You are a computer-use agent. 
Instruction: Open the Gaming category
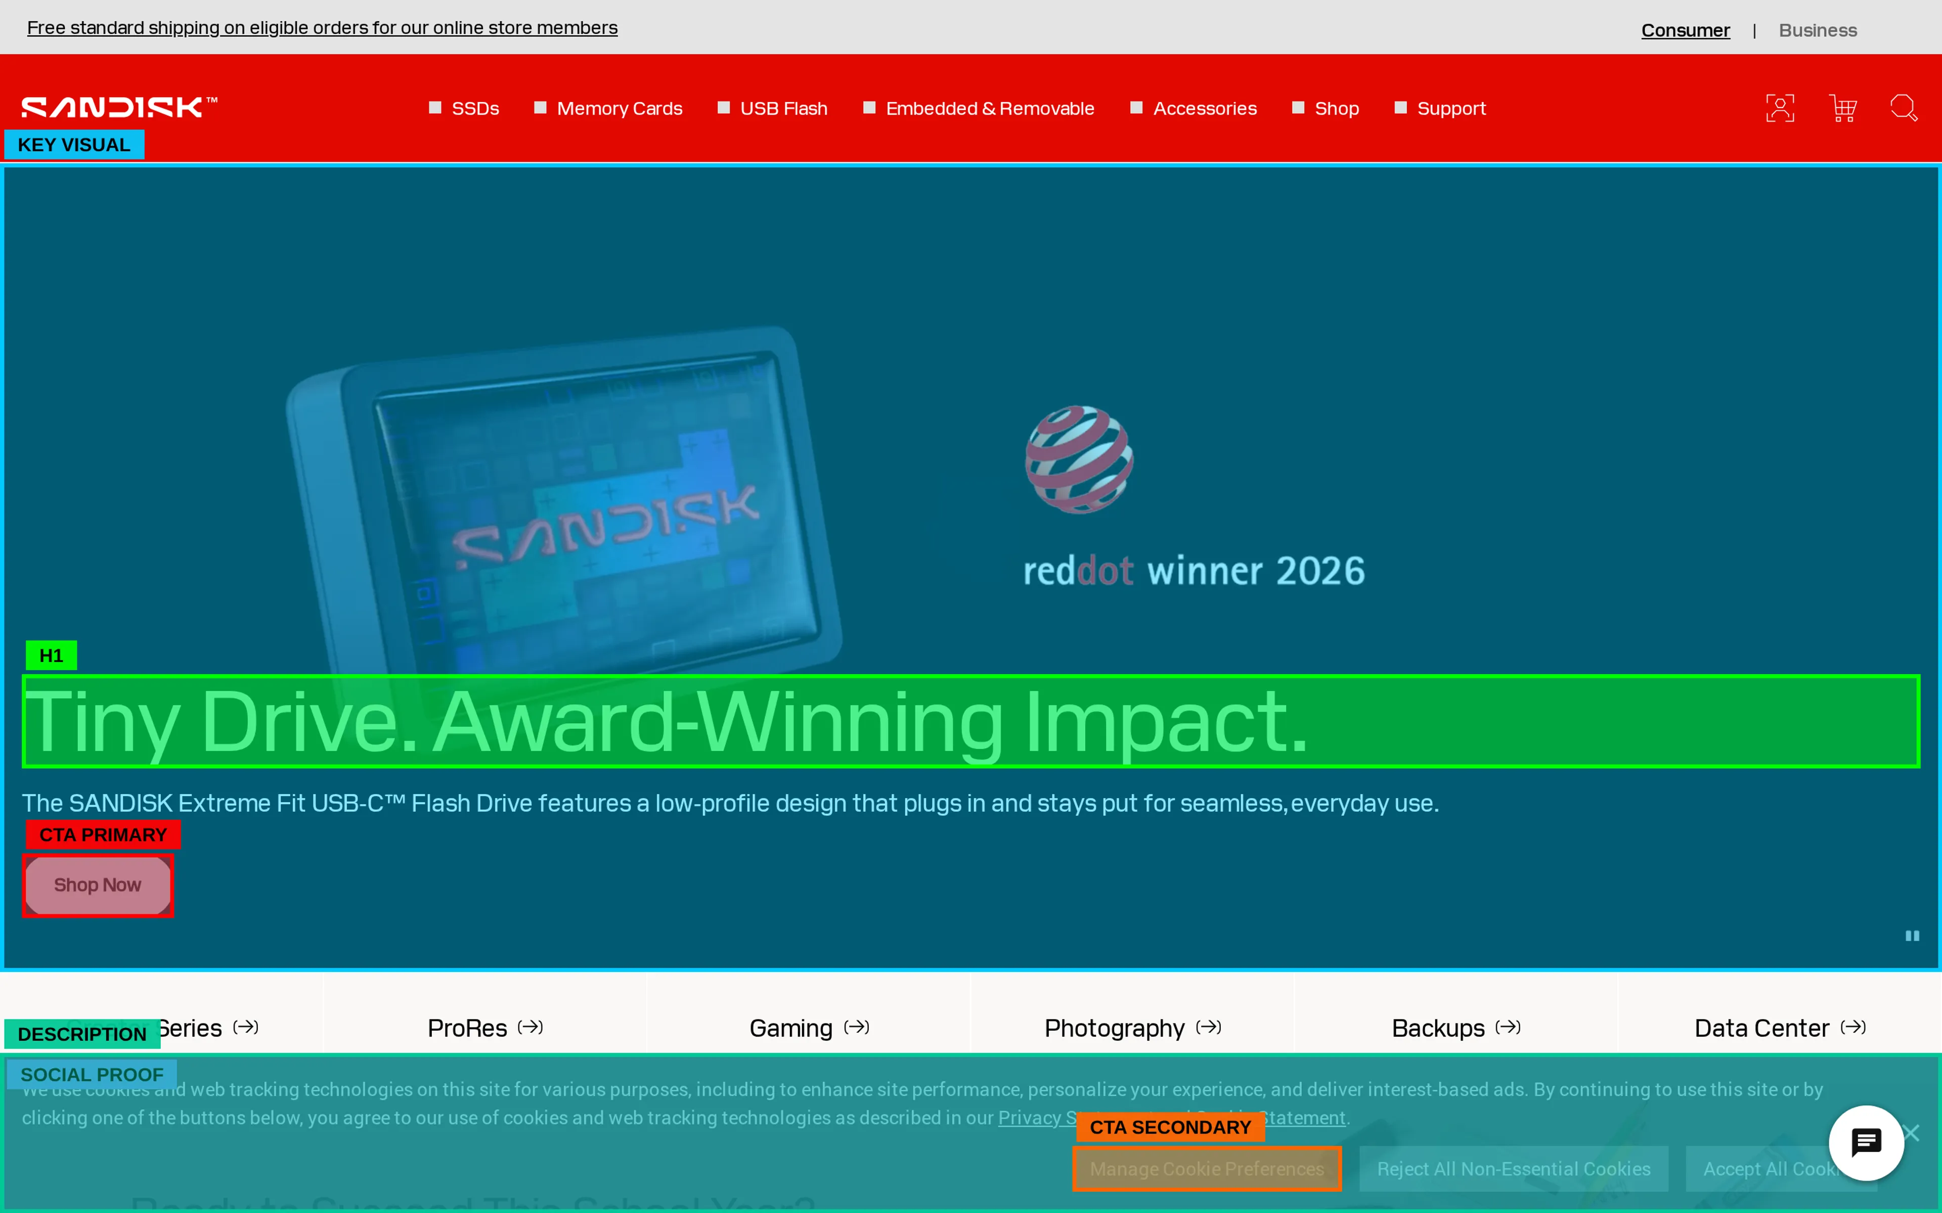[810, 1028]
